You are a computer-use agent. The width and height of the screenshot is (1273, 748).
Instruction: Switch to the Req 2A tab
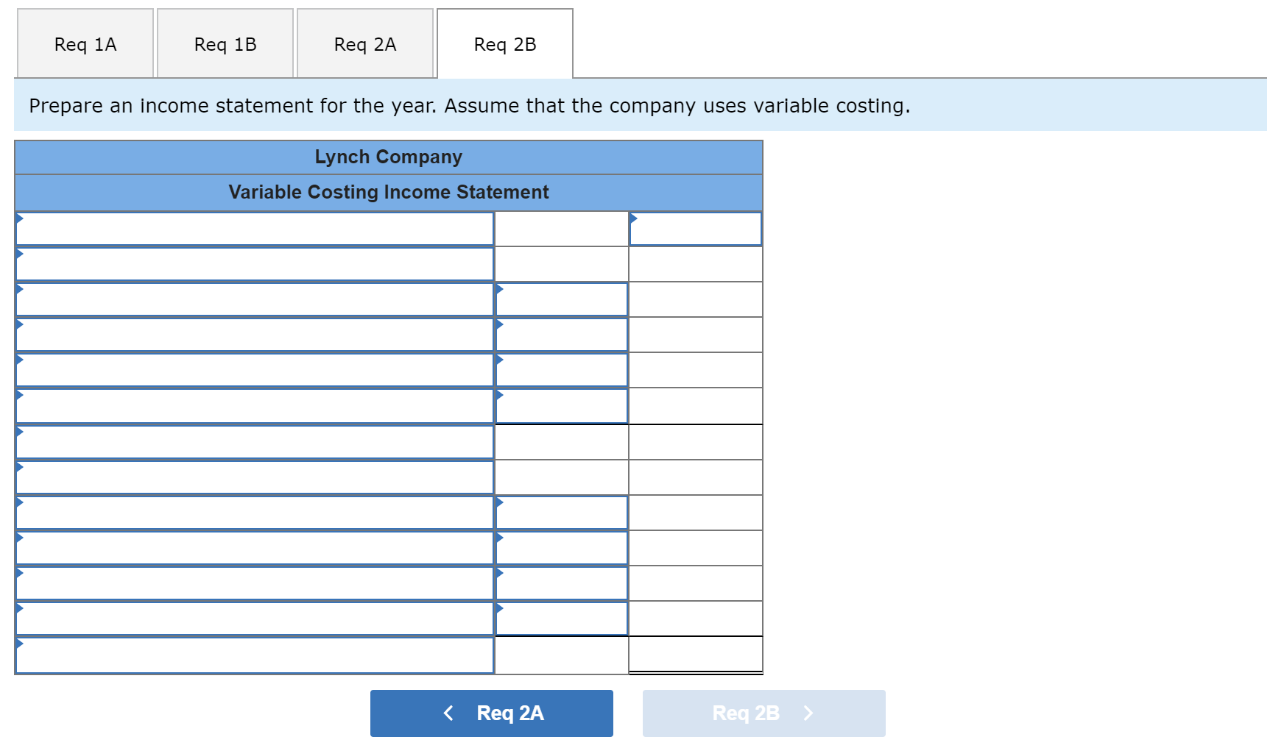coord(364,43)
